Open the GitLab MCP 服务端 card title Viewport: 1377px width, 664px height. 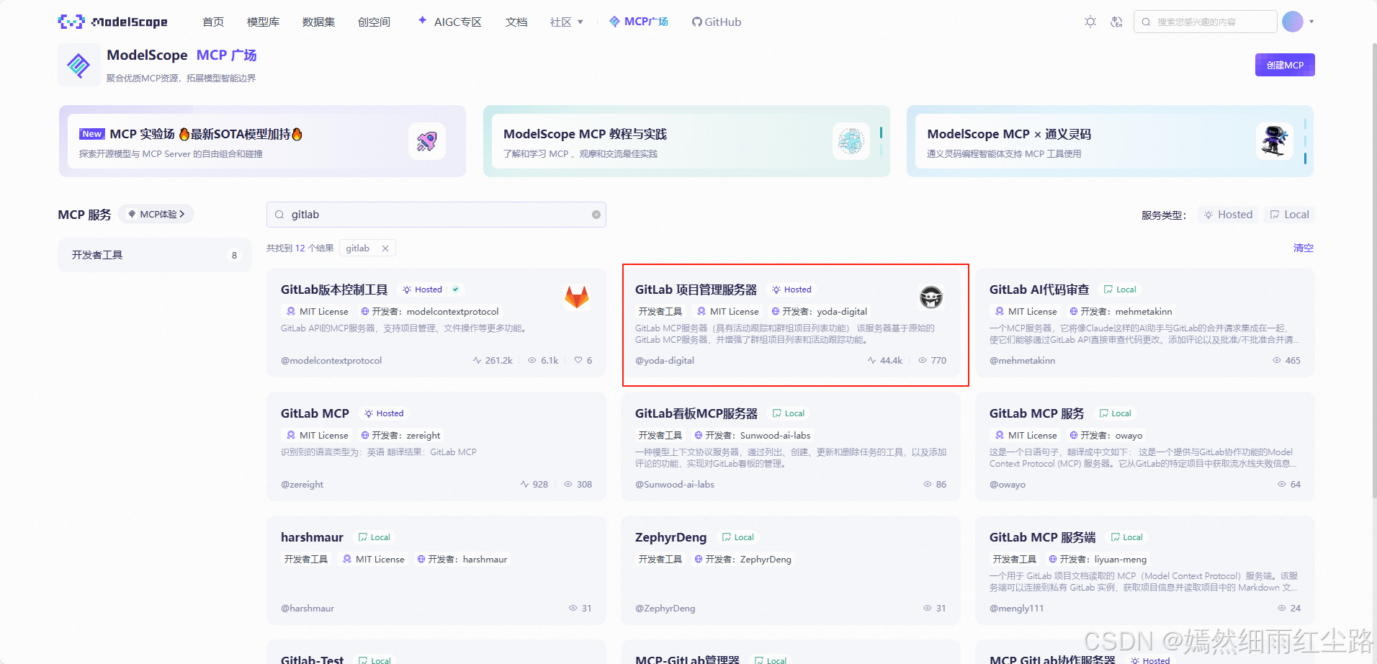pos(1043,537)
